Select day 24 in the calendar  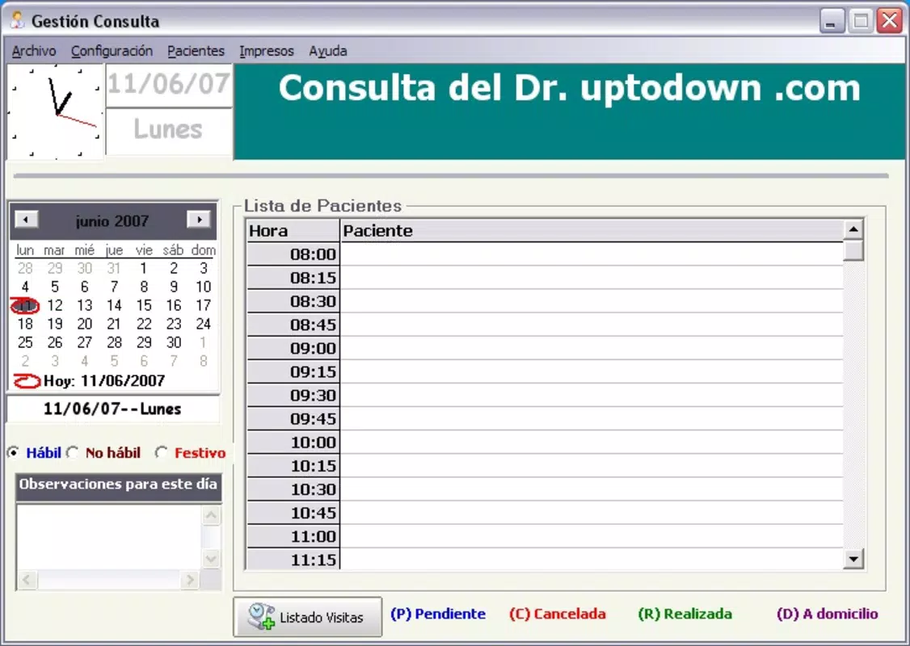203,324
